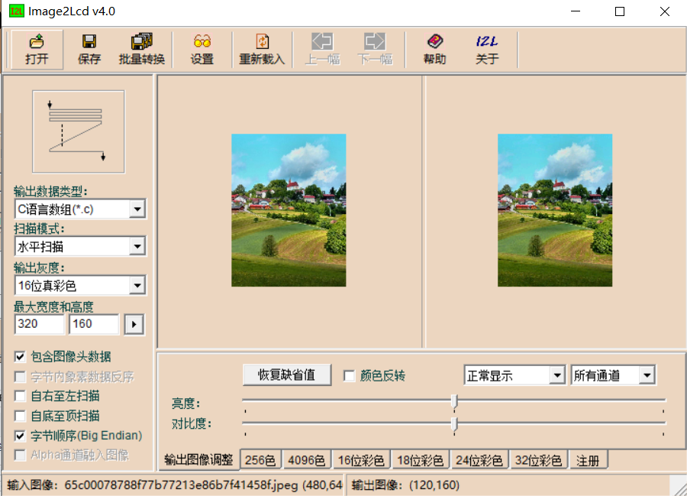
Task: Click 输入图像 filename in status bar
Action: 176,485
